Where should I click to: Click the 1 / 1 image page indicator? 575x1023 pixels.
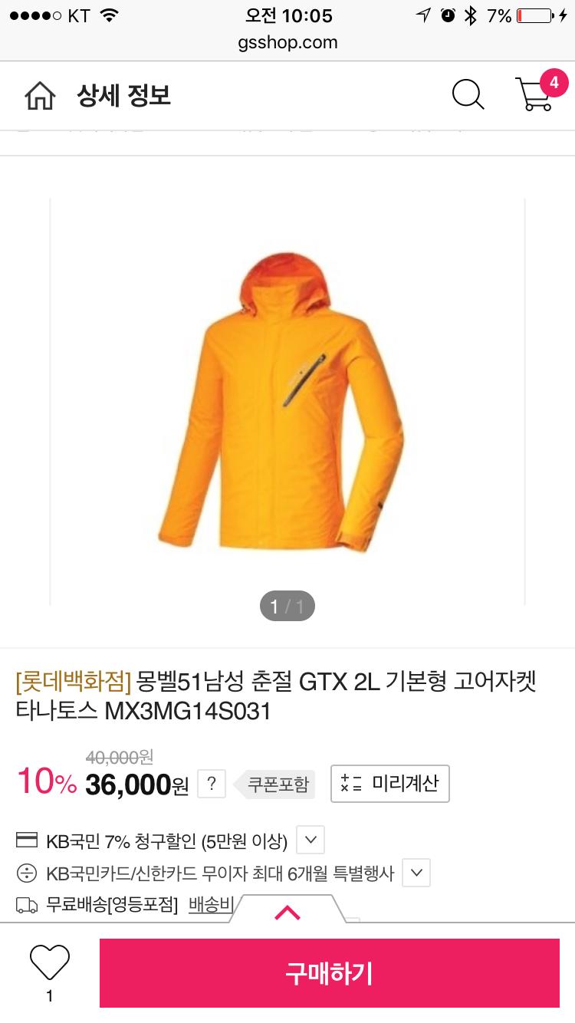coord(287,607)
